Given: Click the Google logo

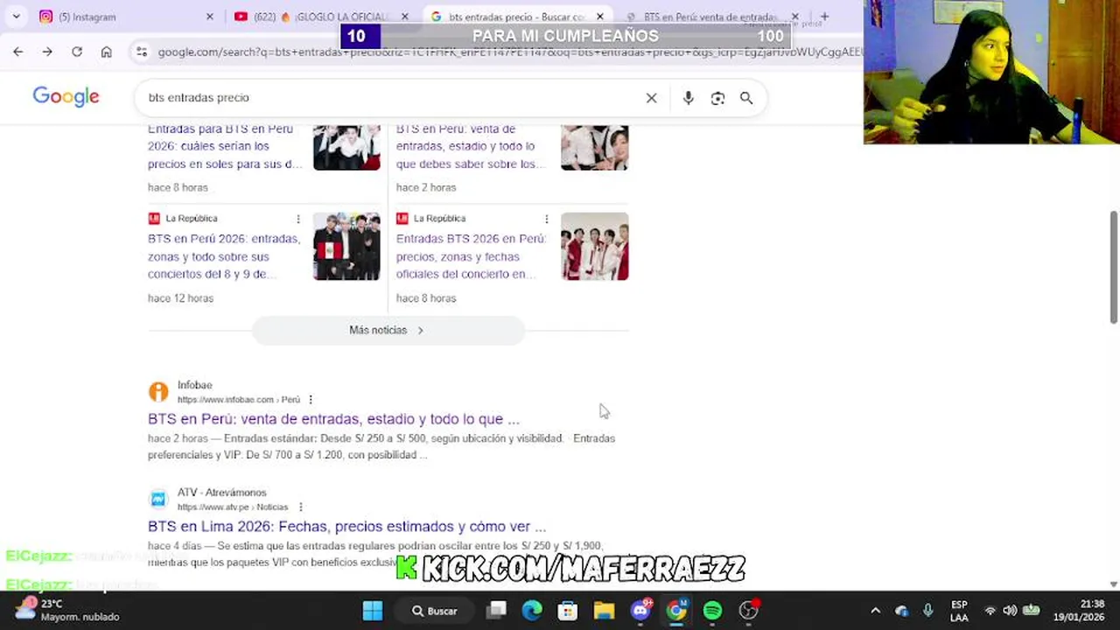Looking at the screenshot, I should click(66, 96).
